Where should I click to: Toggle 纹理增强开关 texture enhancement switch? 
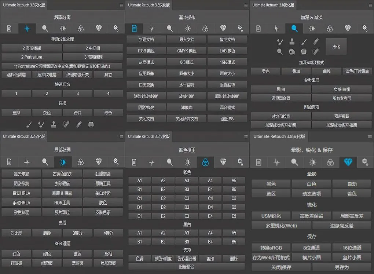(77, 74)
